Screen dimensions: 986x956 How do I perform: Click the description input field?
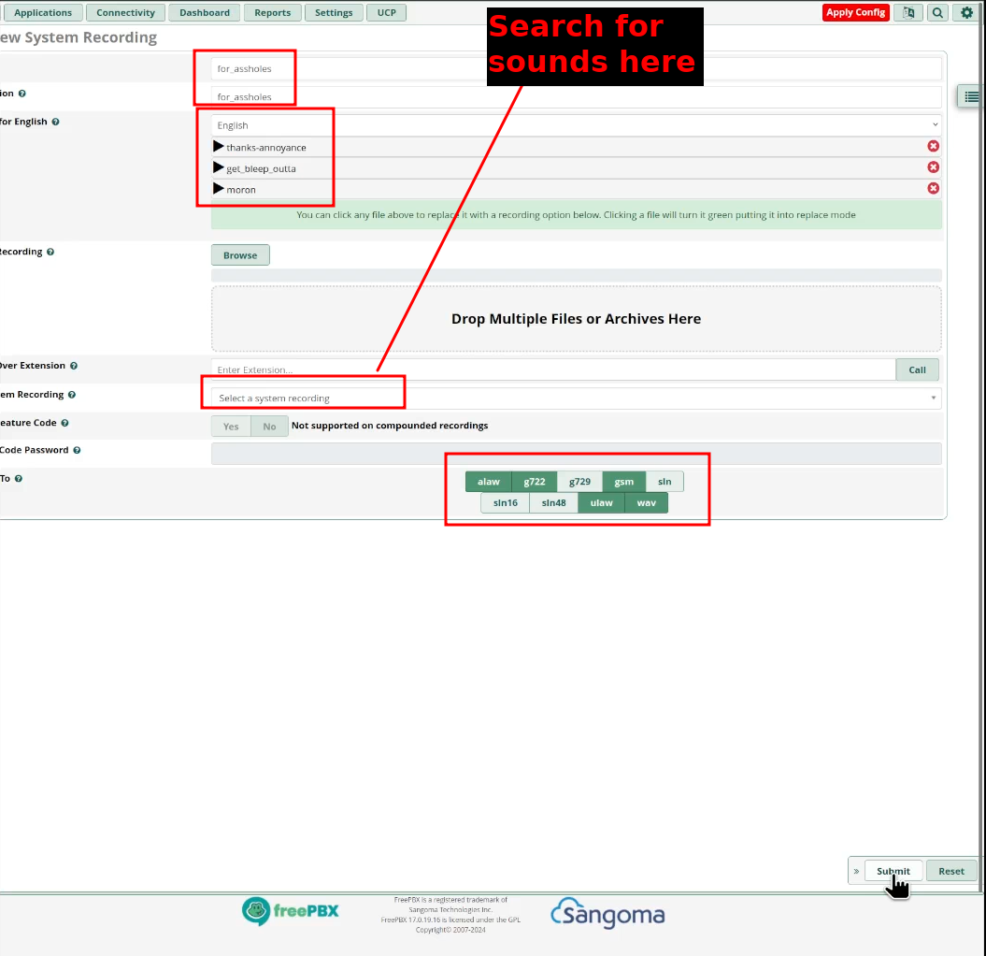tap(576, 97)
